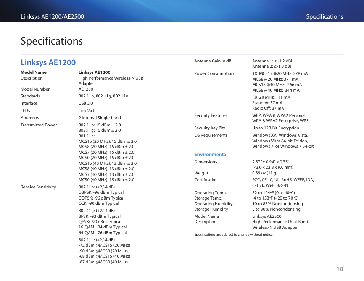Image resolution: width=364 pixels, height=281 pixels.
Task: Click the 'Link/Act' LEDs value
Action: pyautogui.click(x=86, y=110)
